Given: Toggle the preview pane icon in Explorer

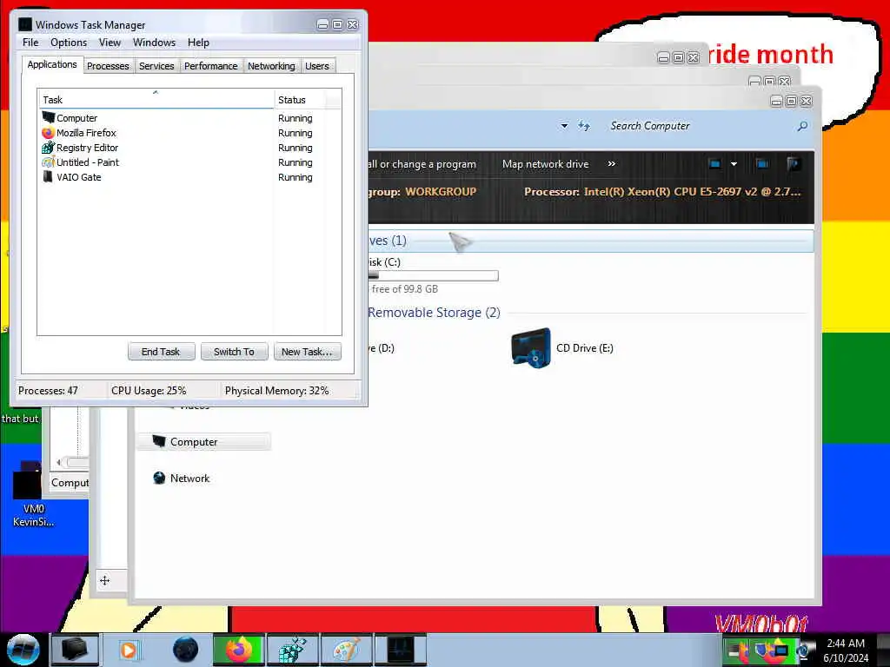Looking at the screenshot, I should point(762,164).
